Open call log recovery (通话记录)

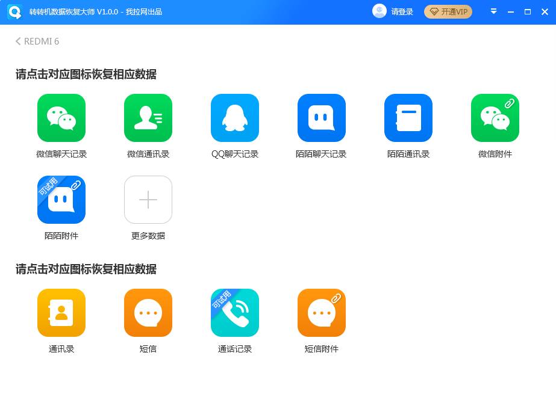(x=235, y=313)
